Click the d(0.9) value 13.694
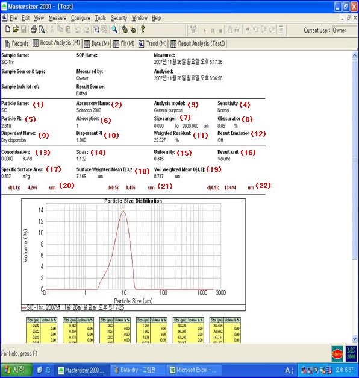This screenshot has height=378, width=359. coord(230,187)
